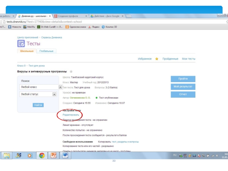Open the Тест для урока breadcrumb link

pyautogui.click(x=36, y=66)
